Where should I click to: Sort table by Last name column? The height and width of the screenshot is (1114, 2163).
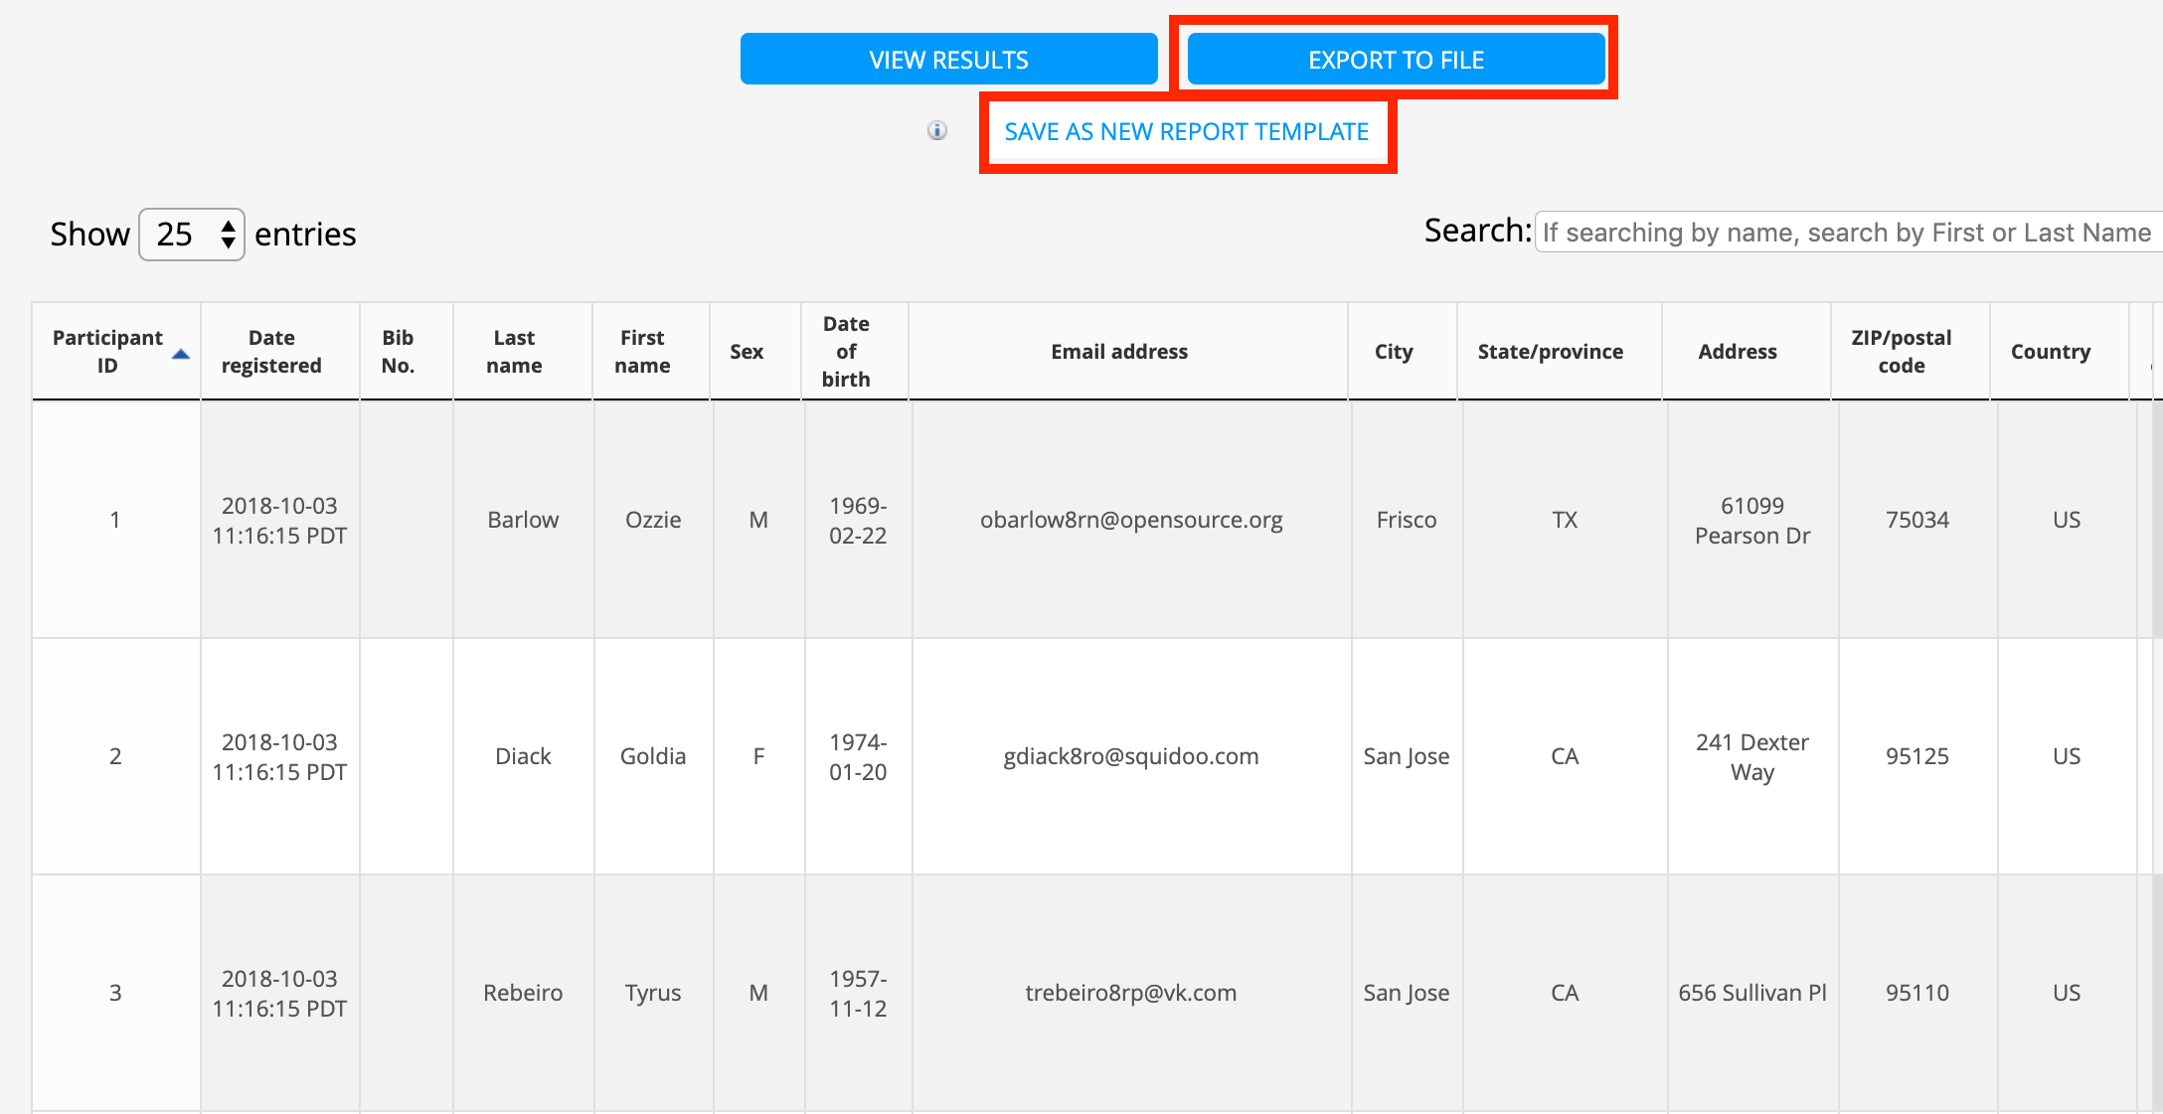514,352
